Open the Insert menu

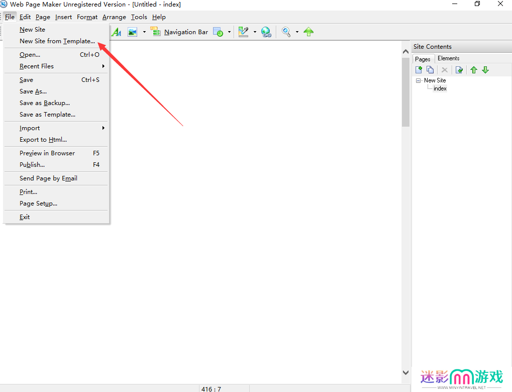coord(63,17)
